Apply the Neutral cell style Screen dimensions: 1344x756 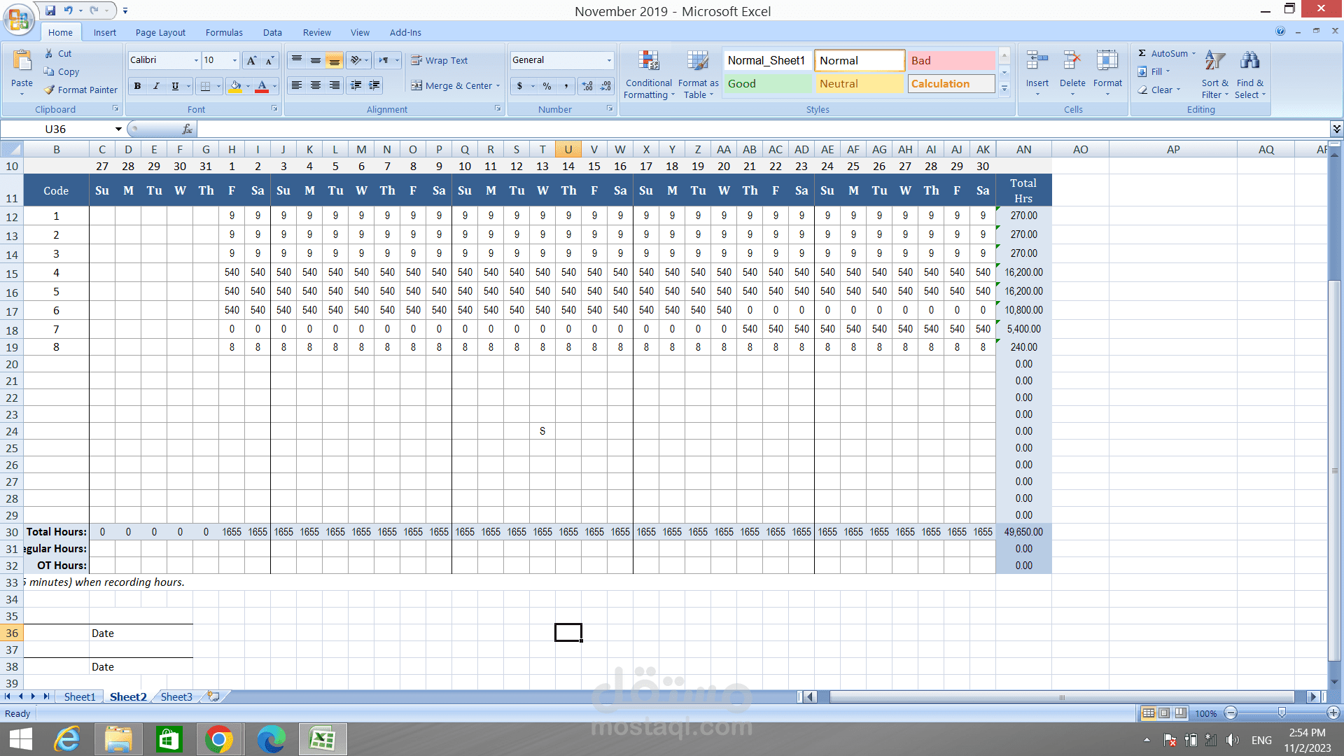click(x=860, y=83)
